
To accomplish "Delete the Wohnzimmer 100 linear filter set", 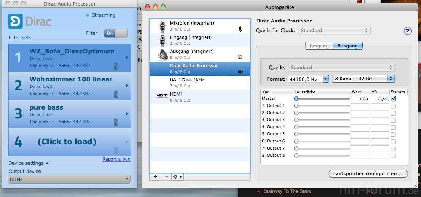I will (x=116, y=94).
